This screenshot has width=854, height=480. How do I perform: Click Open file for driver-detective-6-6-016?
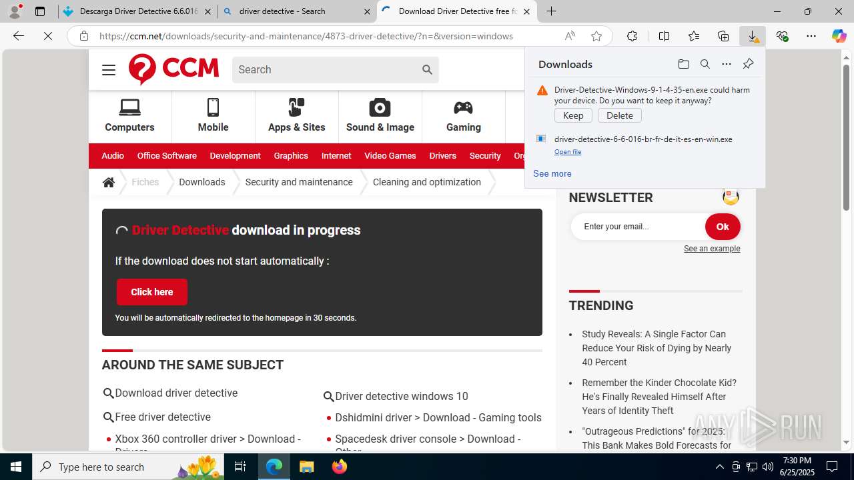pyautogui.click(x=568, y=152)
